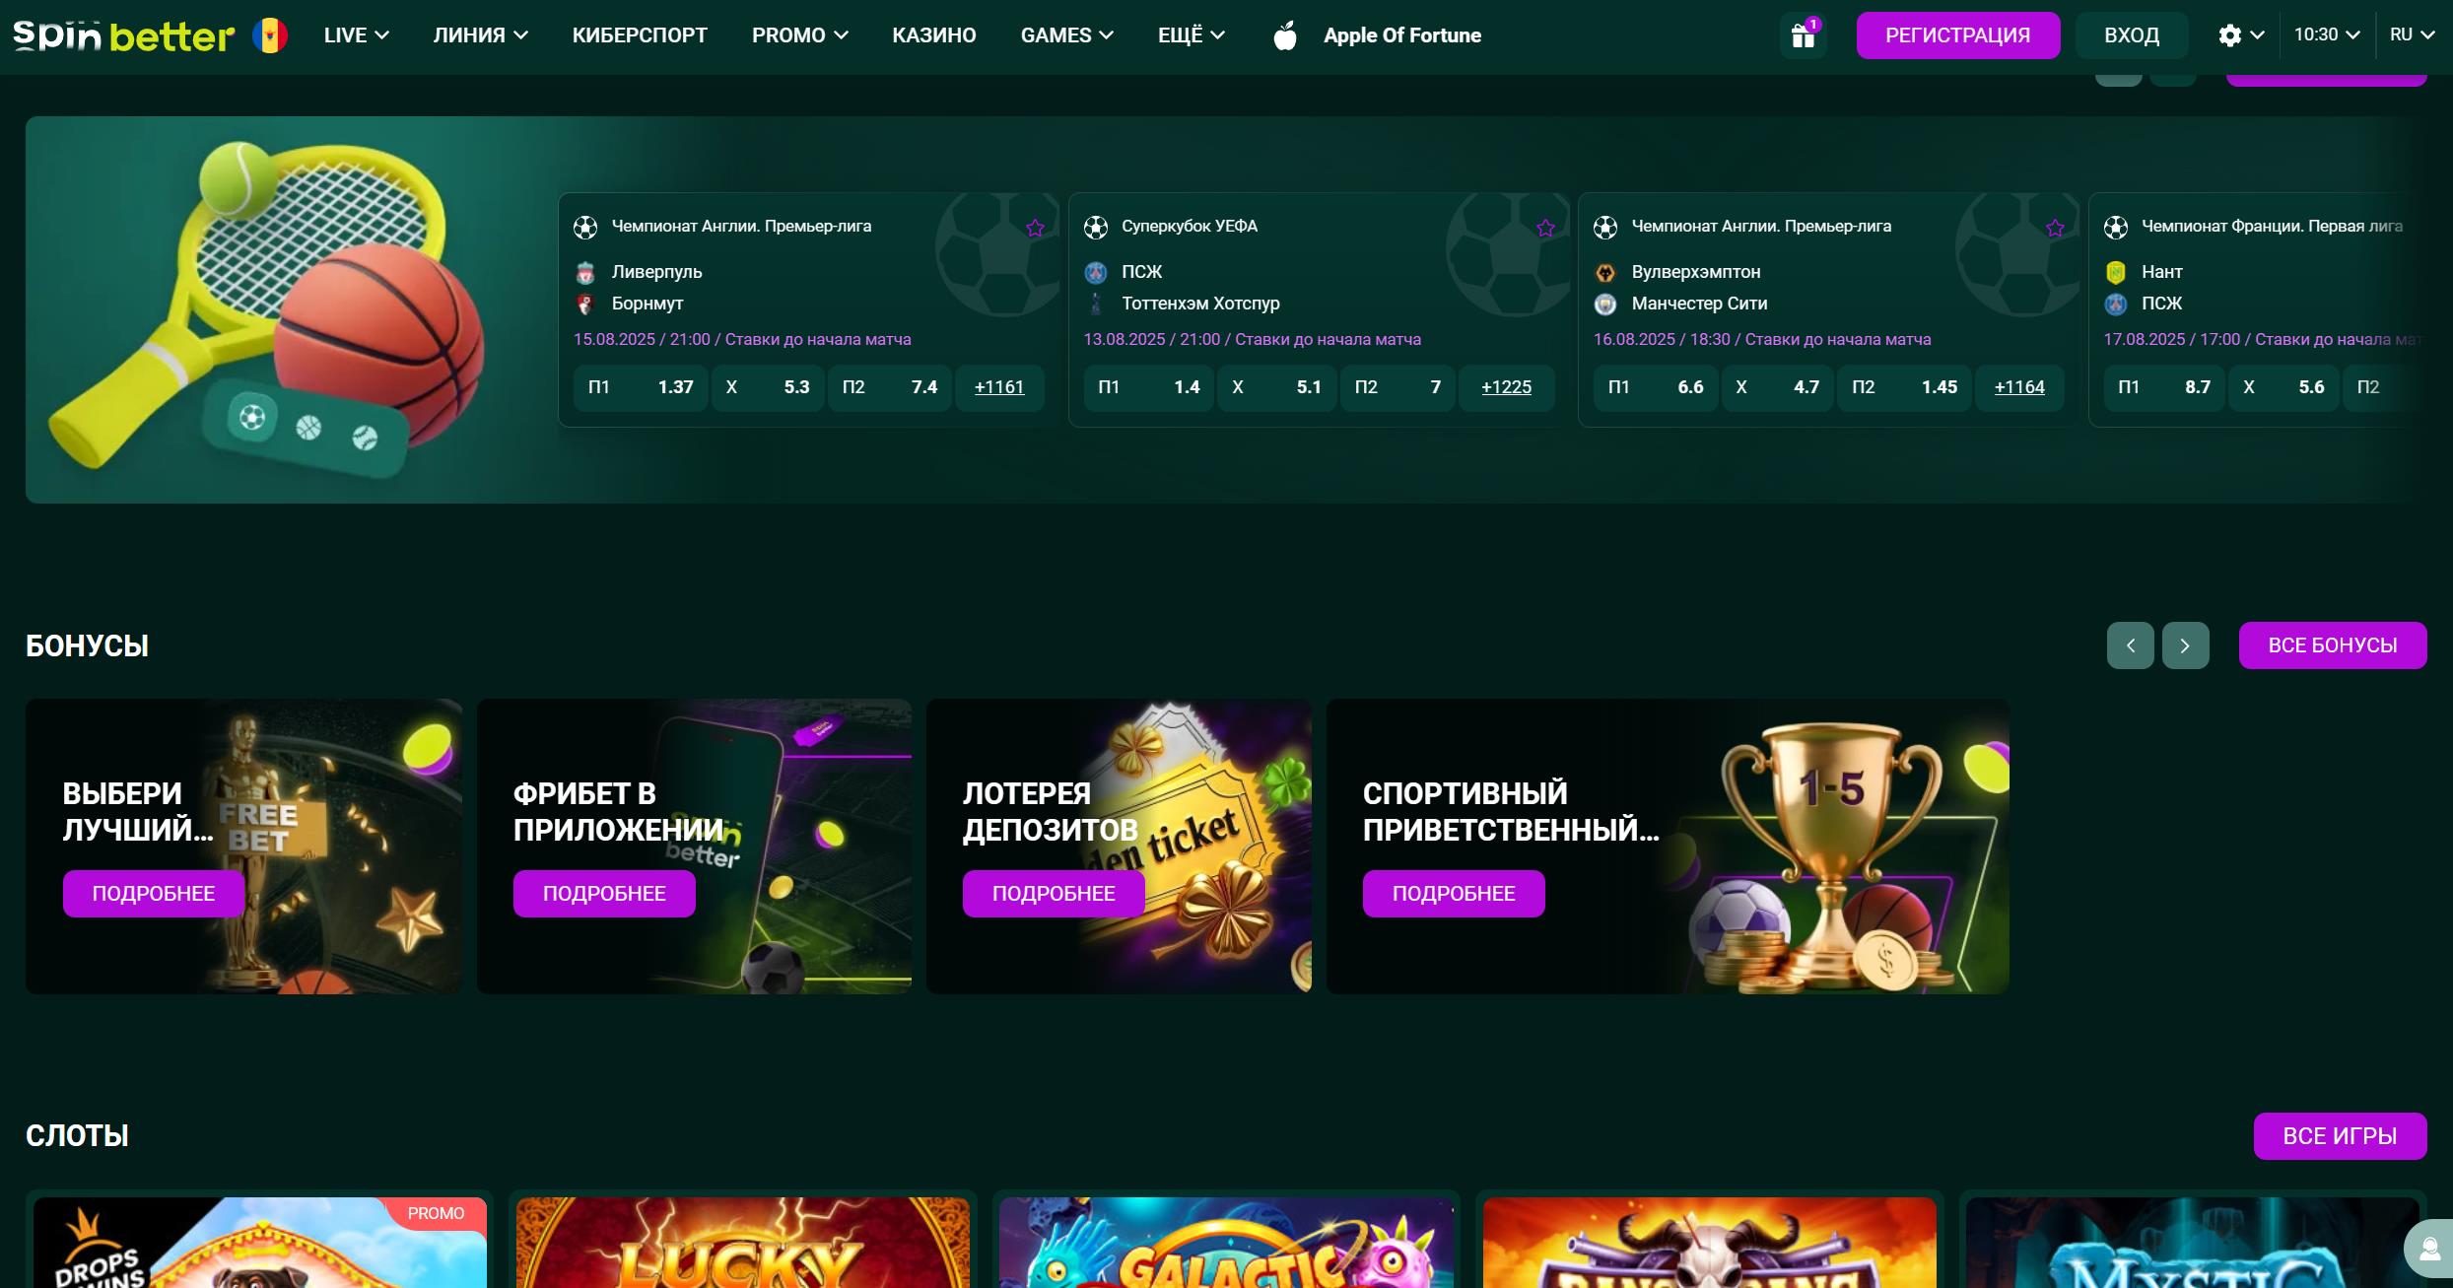Screen dimensions: 2453x1288
Task: Select X 5.6 draw odds Нант match
Action: point(2283,387)
